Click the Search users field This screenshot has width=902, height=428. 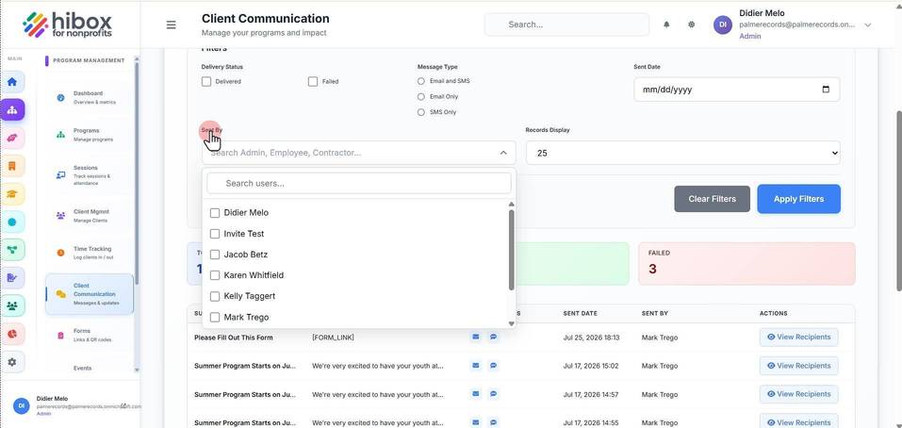point(359,184)
